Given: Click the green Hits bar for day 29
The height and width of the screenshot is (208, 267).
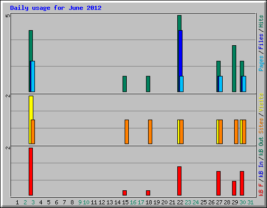Looking at the screenshot, I should point(234,69).
